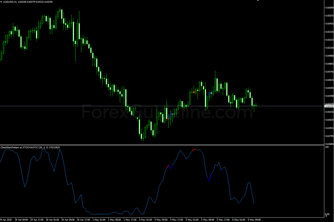Click the 0.65690 price scale label
Viewport: 334px width, 222px height.
click(329, 7)
